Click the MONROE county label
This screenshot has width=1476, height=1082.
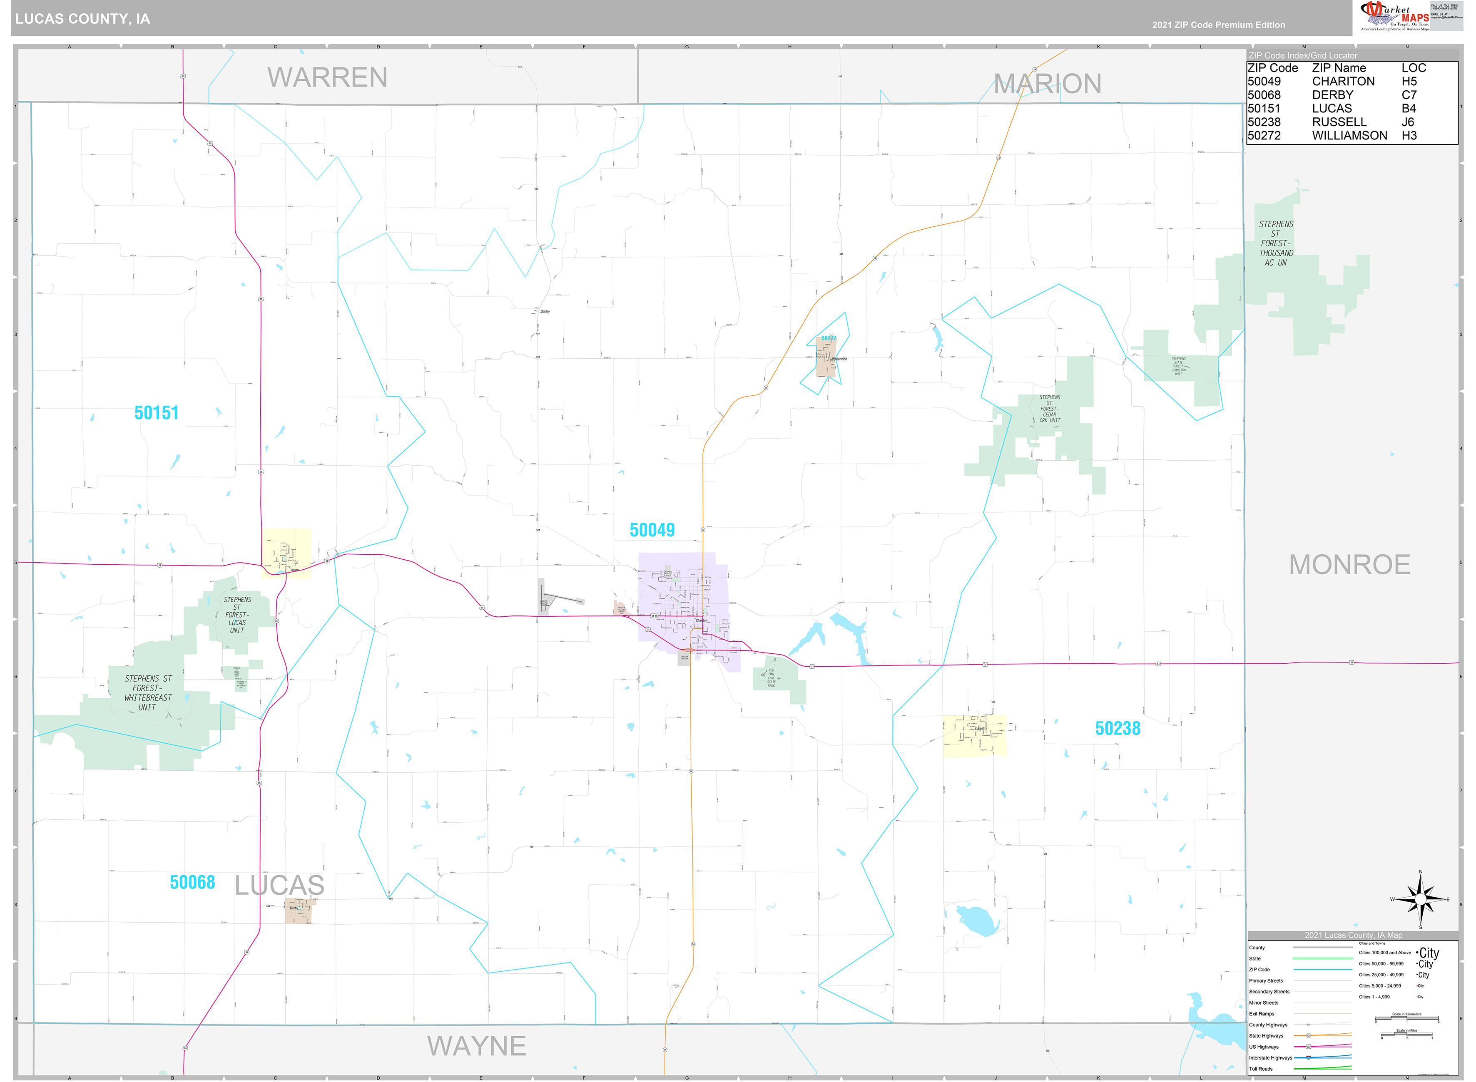pyautogui.click(x=1349, y=565)
